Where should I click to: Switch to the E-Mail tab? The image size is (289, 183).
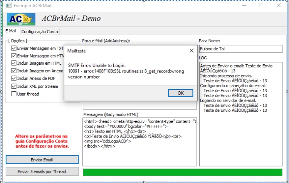coord(11,31)
